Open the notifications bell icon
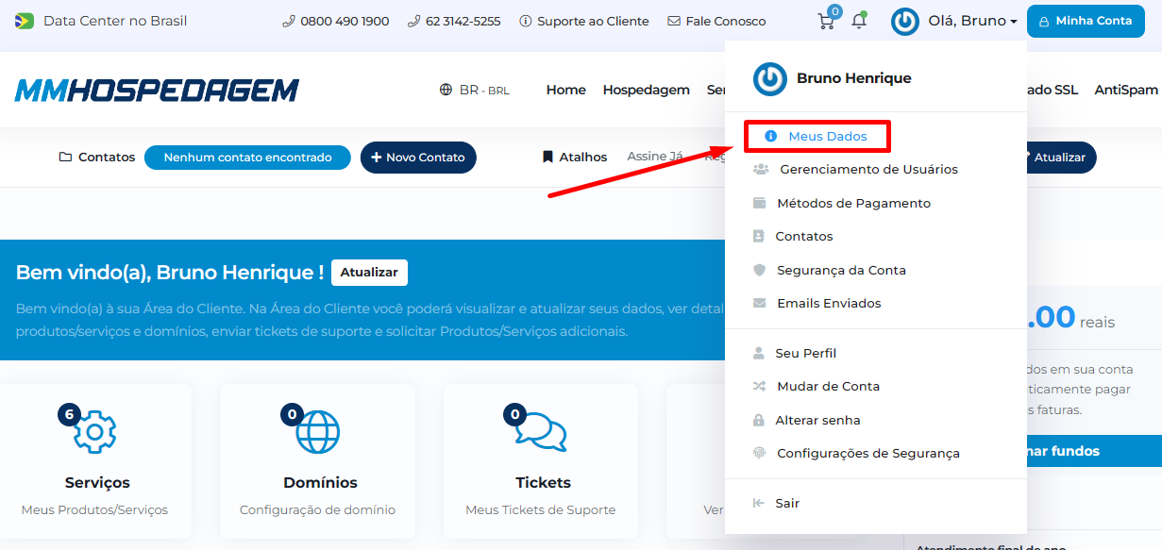The width and height of the screenshot is (1162, 550). (x=858, y=21)
